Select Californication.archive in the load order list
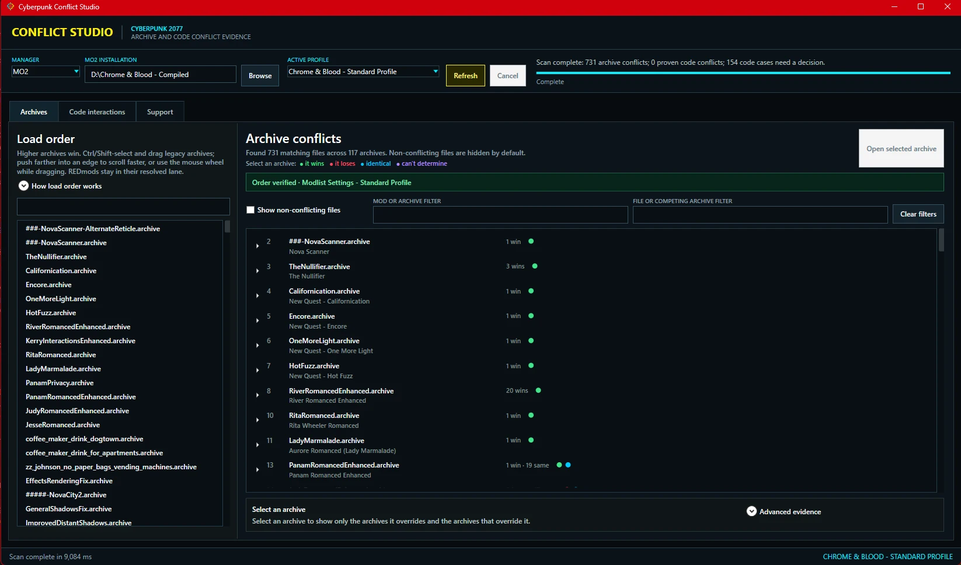Screen dimensions: 961x565 (120, 271)
